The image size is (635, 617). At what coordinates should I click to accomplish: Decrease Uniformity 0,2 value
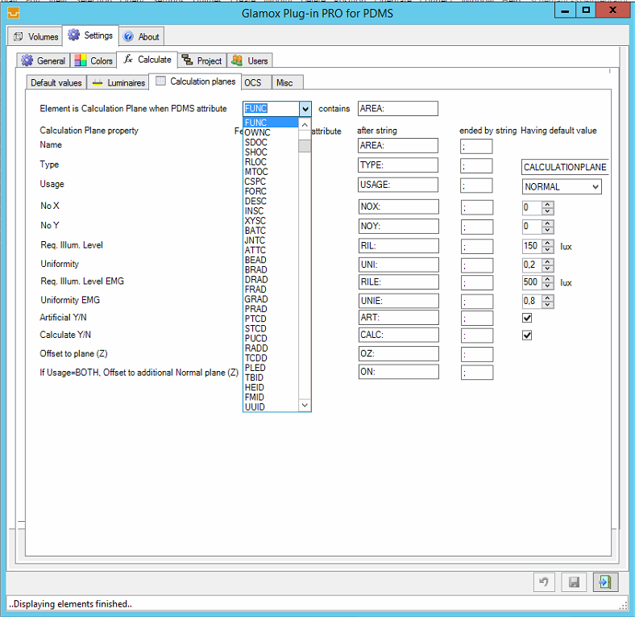coord(547,269)
